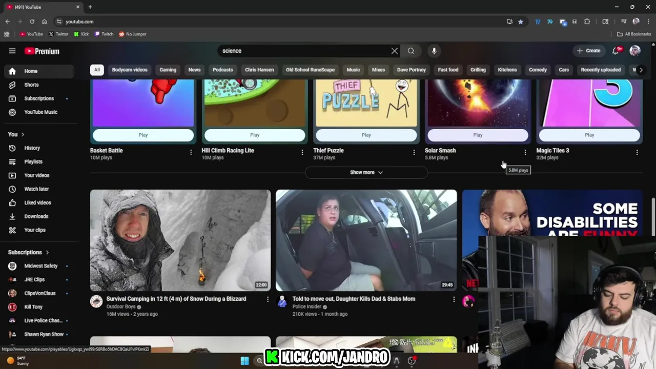Screen dimensions: 656x369
Task: Open the account avatar menu
Action: click(635, 51)
